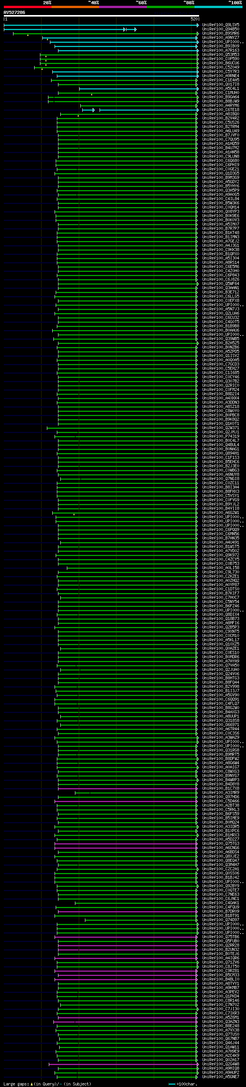Image resolution: width=246 pixels, height=1087 pixels.
Task: Open hit UniRef100_C1DTS0
Action: (220, 589)
